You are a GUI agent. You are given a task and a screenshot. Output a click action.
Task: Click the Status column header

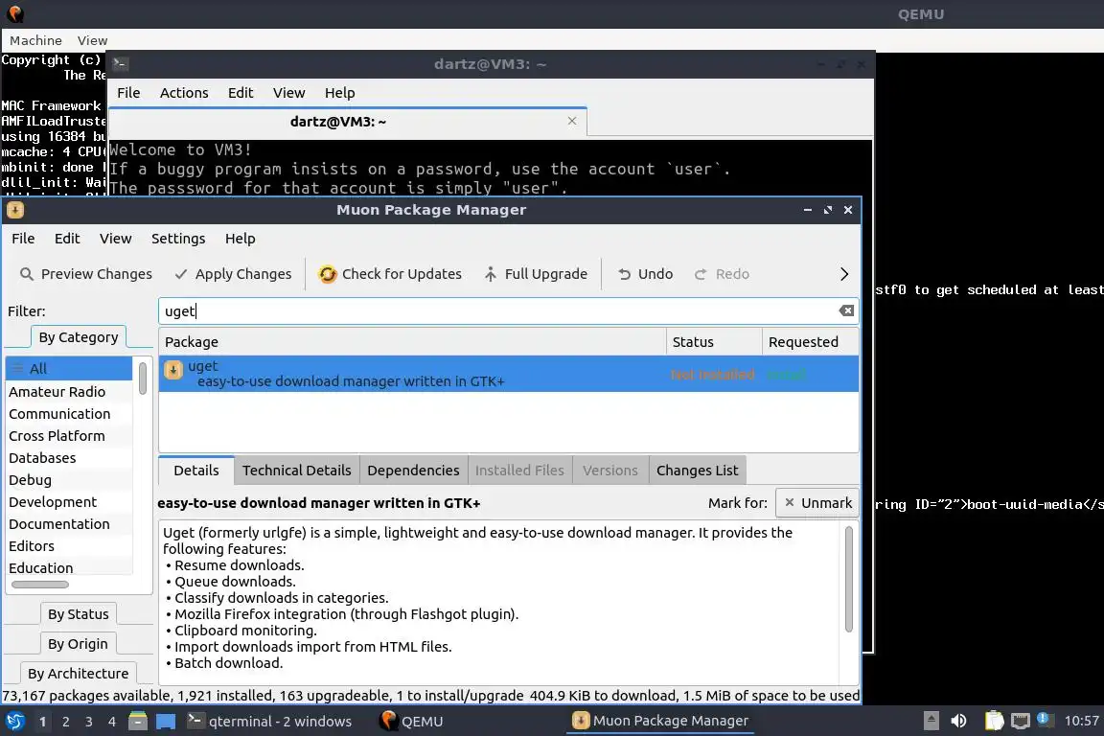pos(714,341)
